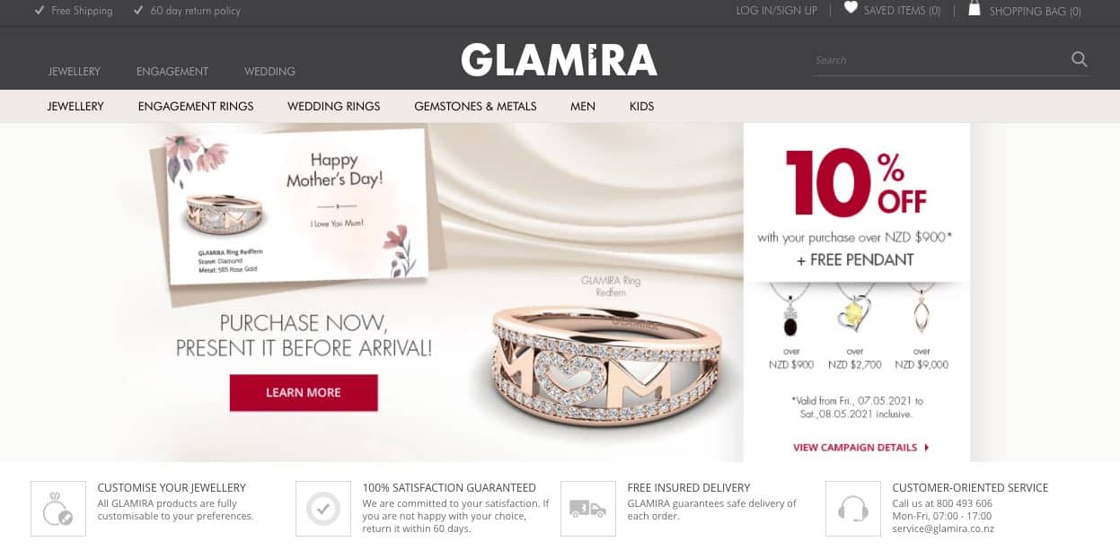Click Log In/Sign Up link
This screenshot has width=1120, height=550.
[777, 11]
